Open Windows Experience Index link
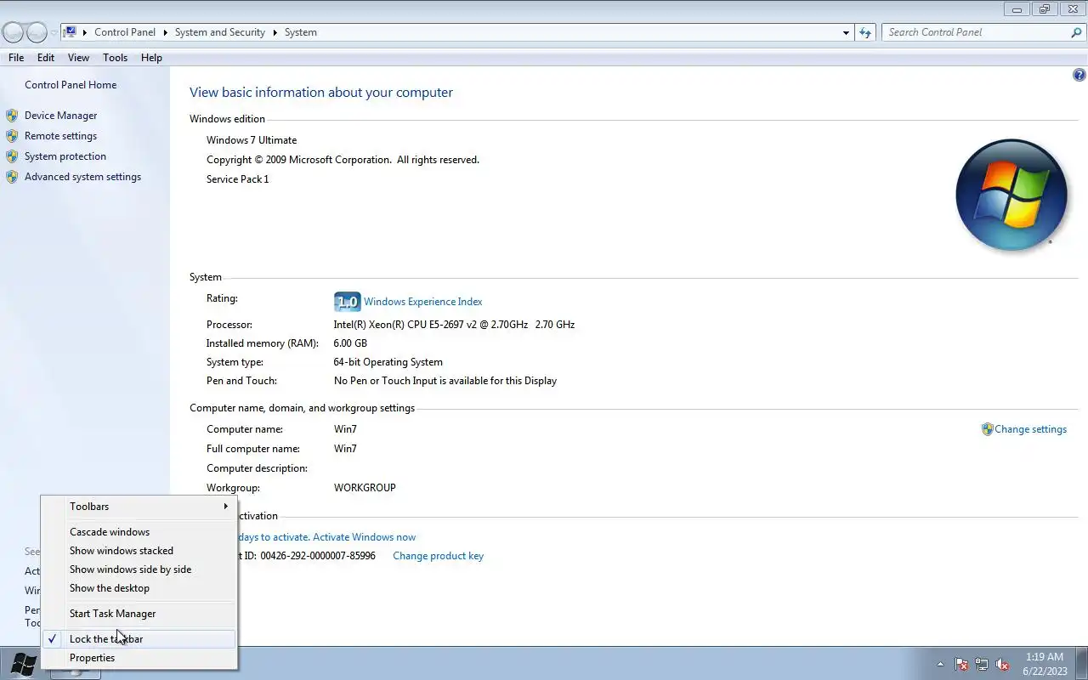The image size is (1088, 680). [422, 302]
